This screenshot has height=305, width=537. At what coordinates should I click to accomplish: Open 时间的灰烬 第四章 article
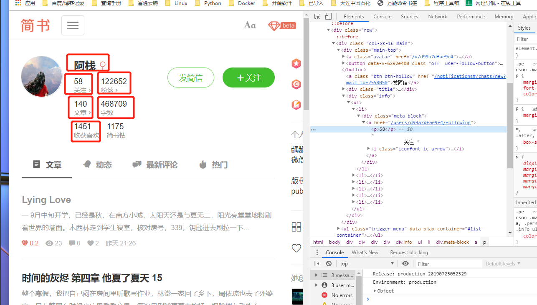click(x=92, y=278)
